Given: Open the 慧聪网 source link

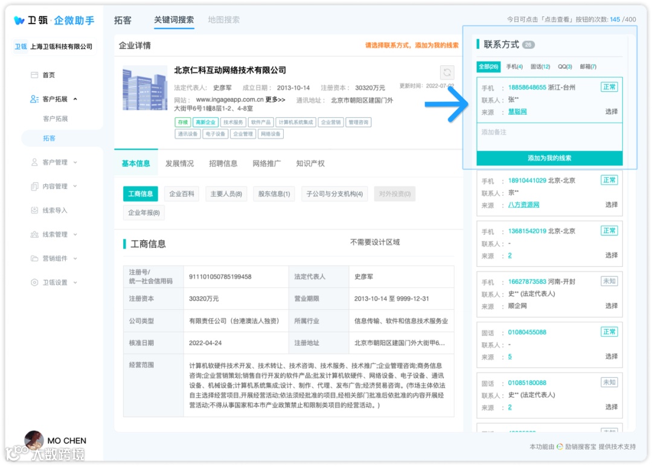Looking at the screenshot, I should pos(517,112).
